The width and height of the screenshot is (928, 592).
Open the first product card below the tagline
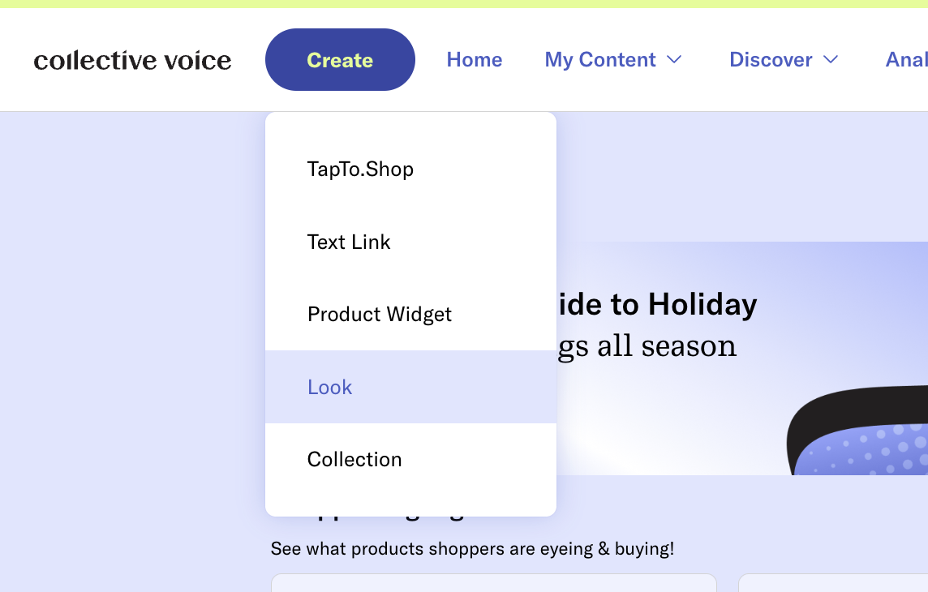pyautogui.click(x=493, y=582)
